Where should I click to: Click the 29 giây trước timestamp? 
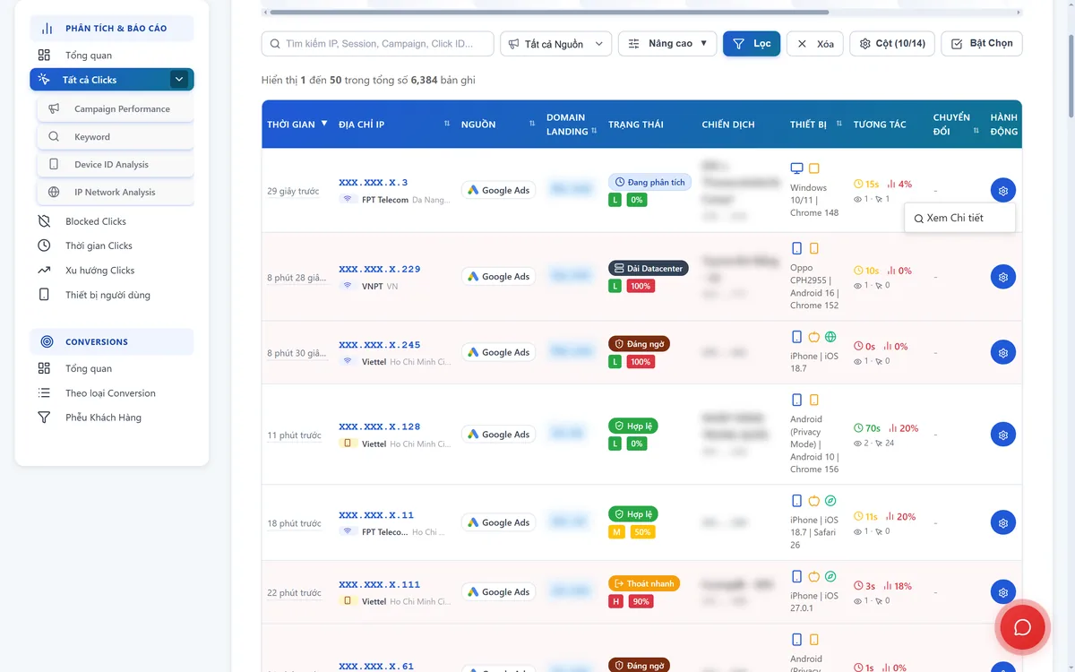tap(293, 191)
